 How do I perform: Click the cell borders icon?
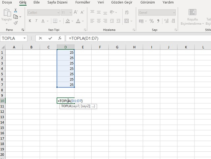[x=55, y=21]
